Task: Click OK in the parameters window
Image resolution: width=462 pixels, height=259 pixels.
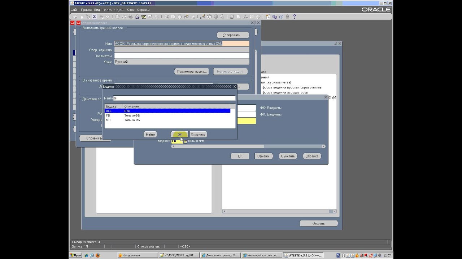Action: coord(240,156)
